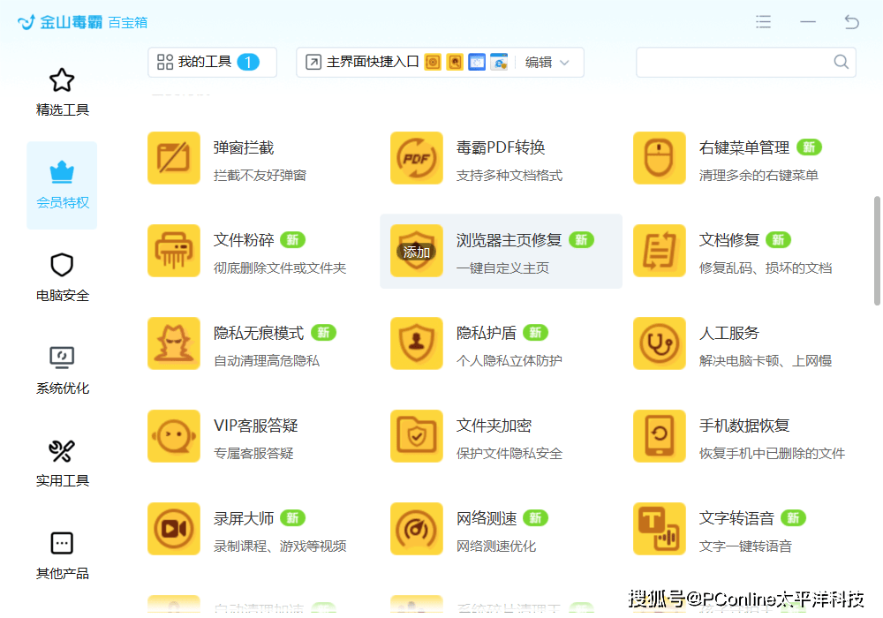883x618 pixels.
Task: Click the 文字转语音 text-to-speech icon
Action: point(659,529)
